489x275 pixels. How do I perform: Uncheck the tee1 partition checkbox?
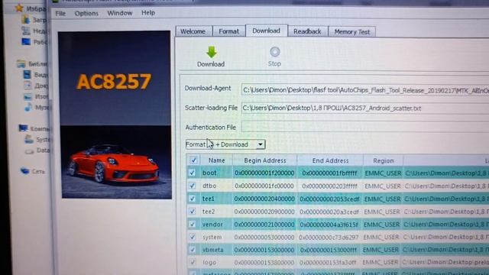tap(192, 199)
